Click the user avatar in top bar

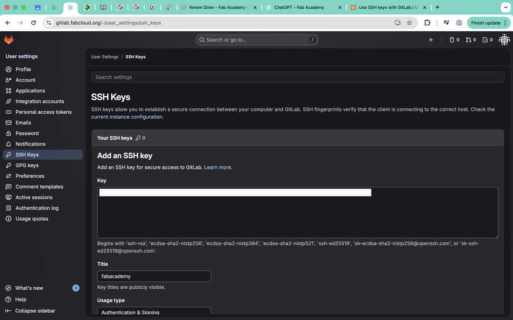(504, 40)
